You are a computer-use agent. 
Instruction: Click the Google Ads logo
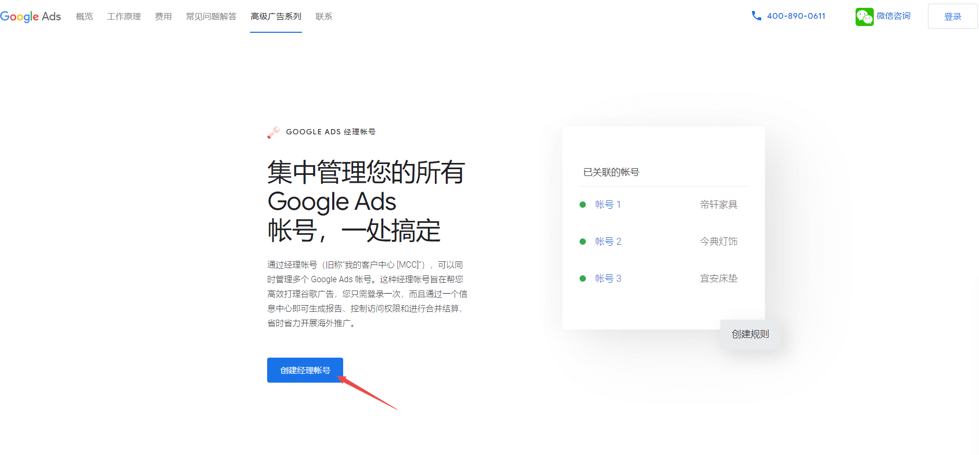(x=30, y=17)
